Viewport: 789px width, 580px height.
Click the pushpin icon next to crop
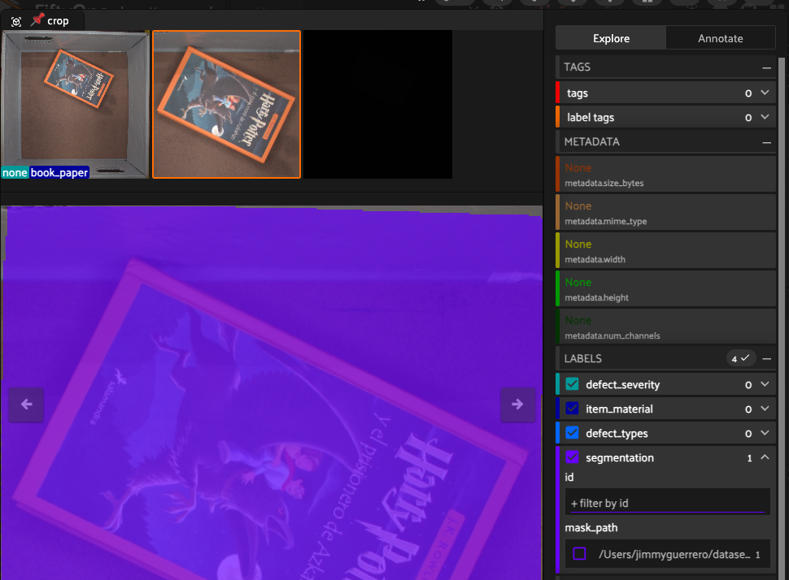click(x=37, y=19)
